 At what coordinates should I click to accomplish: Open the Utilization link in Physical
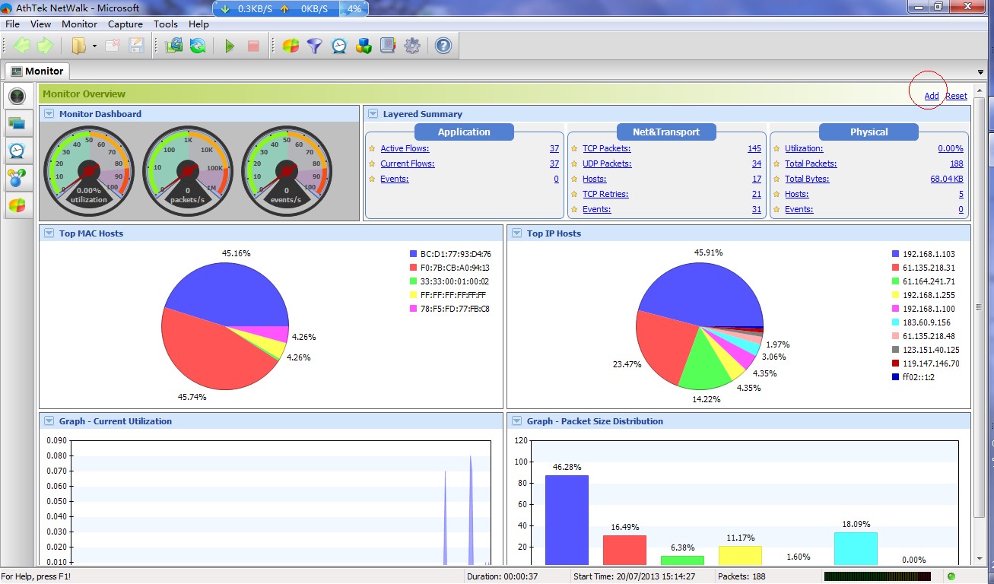[804, 149]
